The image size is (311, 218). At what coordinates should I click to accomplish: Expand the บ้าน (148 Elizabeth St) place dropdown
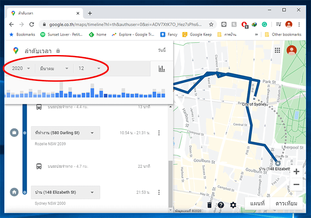65,192
